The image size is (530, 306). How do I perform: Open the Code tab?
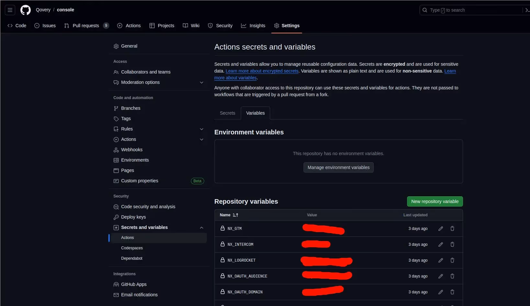tap(17, 26)
